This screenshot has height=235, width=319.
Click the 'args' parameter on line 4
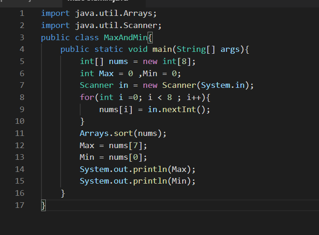tap(230, 50)
